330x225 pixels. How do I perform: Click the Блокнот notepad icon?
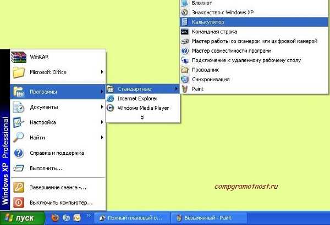click(184, 3)
